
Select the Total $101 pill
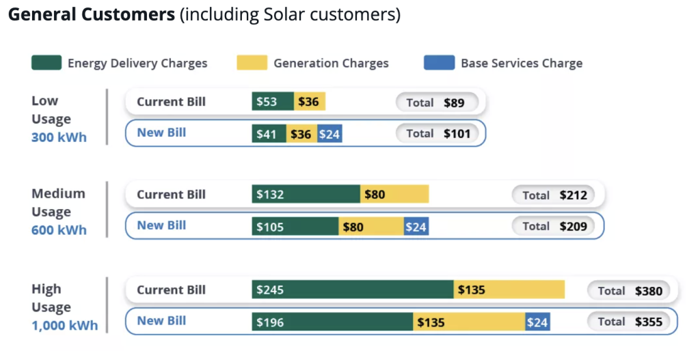tap(436, 134)
